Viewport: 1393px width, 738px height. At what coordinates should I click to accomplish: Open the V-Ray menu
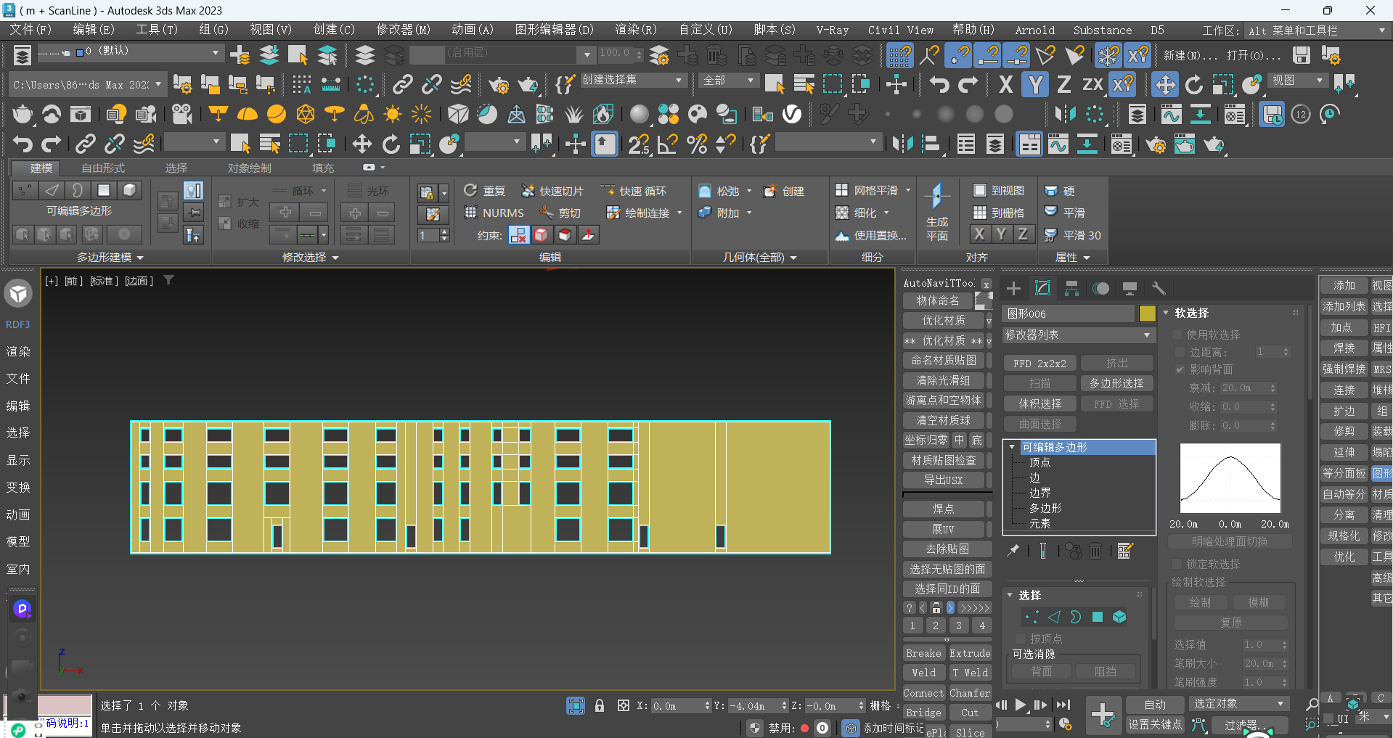pyautogui.click(x=832, y=30)
